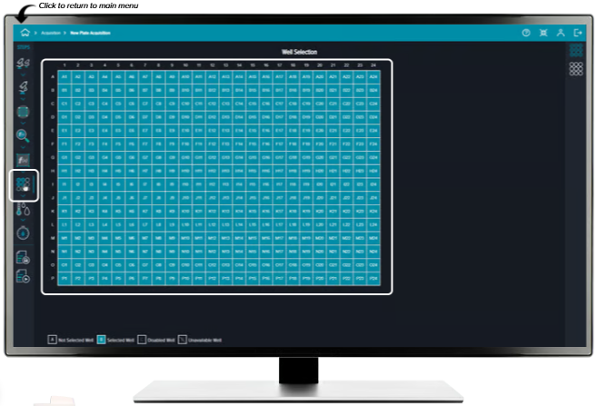Open the user profile icon
This screenshot has height=406, width=596.
click(561, 33)
